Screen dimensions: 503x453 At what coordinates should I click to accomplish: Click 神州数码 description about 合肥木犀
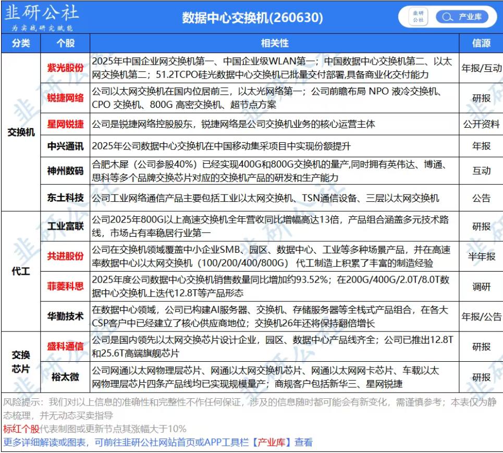tap(269, 170)
